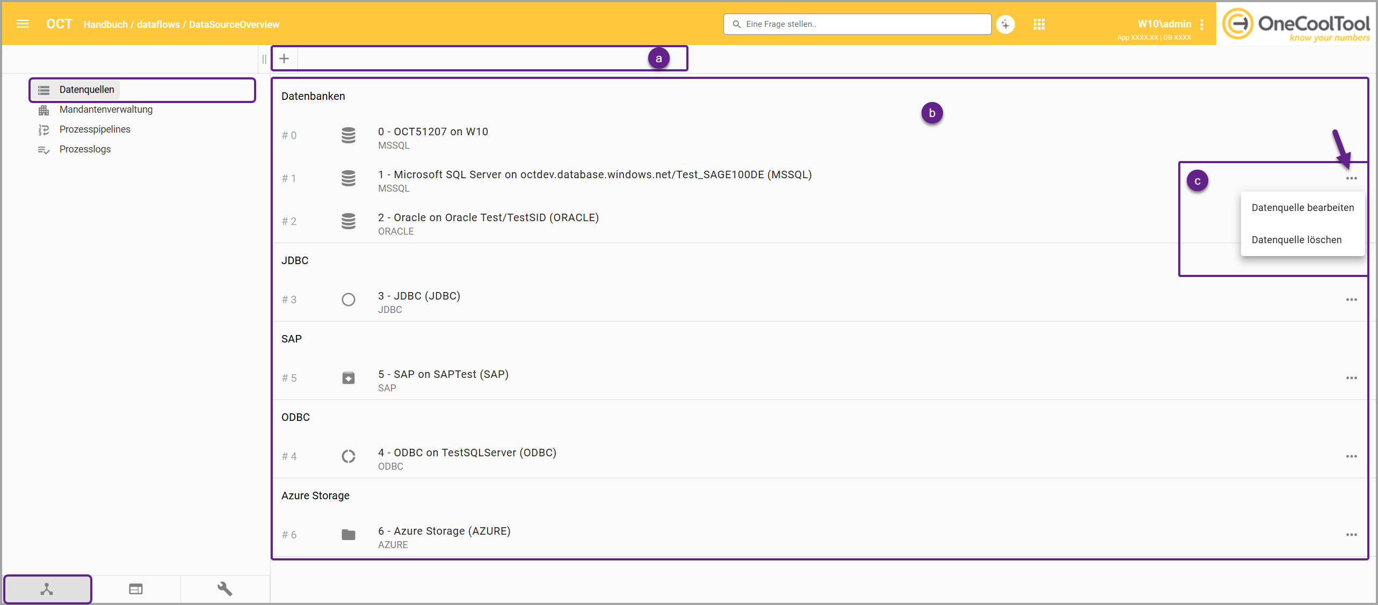This screenshot has height=605, width=1378.
Task: Open three-dots menu for Azure Storage entry
Action: pos(1351,535)
